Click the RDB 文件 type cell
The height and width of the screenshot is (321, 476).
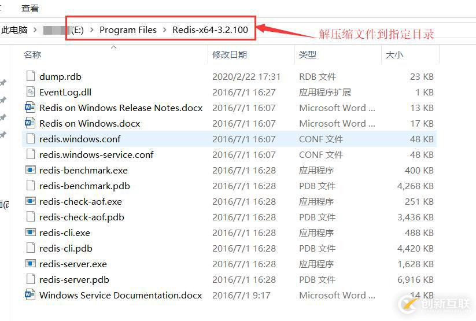318,76
